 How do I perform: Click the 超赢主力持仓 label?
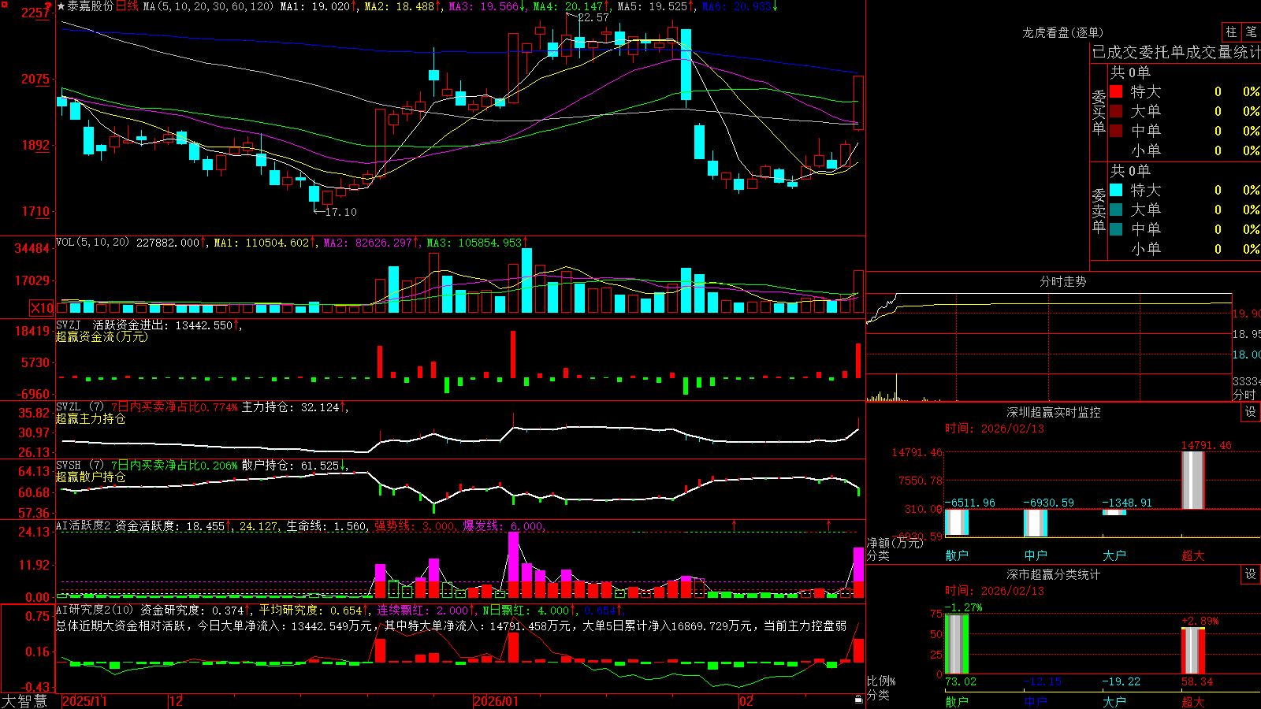(91, 419)
